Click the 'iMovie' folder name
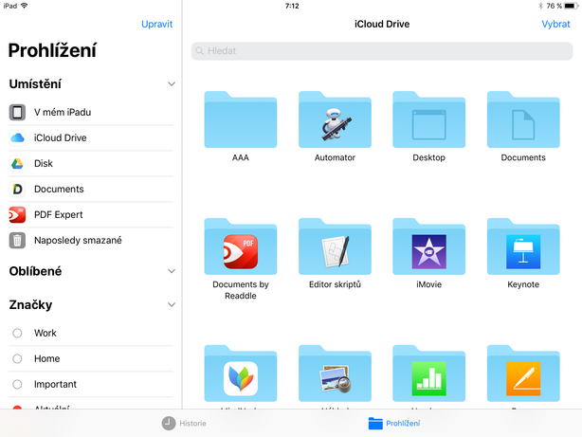This screenshot has width=582, height=437. tap(429, 284)
